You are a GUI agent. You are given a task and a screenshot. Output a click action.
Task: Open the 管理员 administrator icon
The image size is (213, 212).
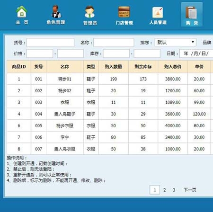pos(90,16)
